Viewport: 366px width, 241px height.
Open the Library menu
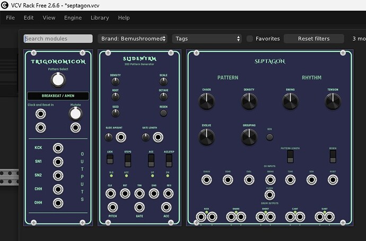pos(100,18)
